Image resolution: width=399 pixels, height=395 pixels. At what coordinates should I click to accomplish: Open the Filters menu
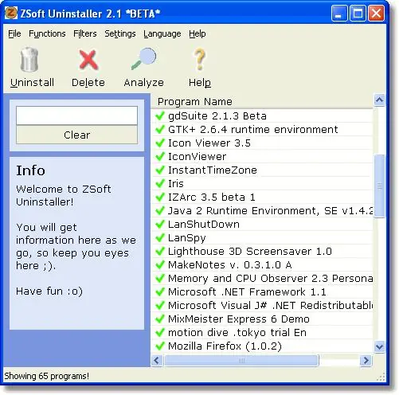pos(85,33)
